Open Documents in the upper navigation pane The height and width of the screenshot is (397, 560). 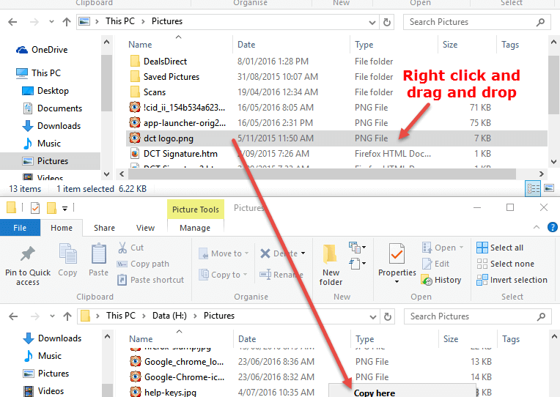tap(52, 108)
